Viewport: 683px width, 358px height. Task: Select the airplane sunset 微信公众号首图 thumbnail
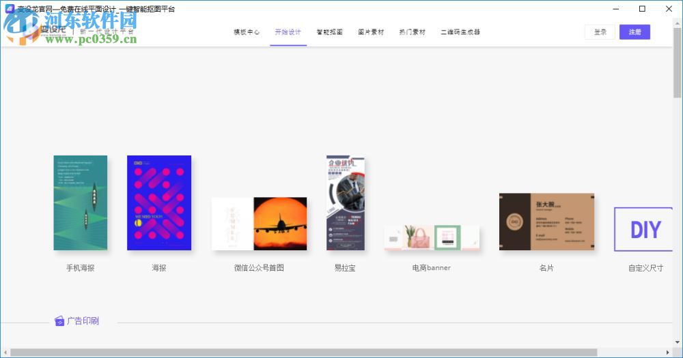coord(259,224)
